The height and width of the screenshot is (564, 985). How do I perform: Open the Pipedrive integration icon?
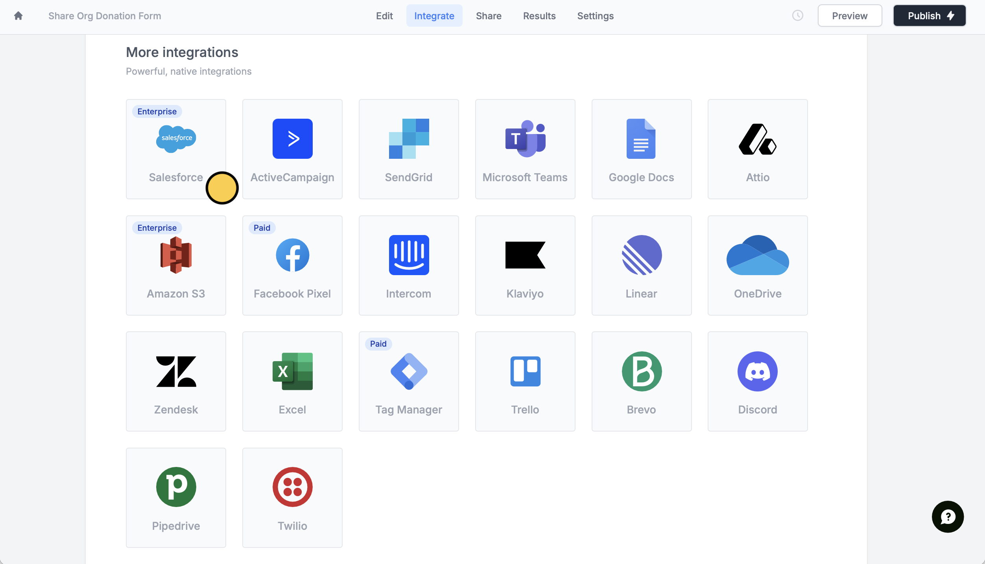coord(176,487)
